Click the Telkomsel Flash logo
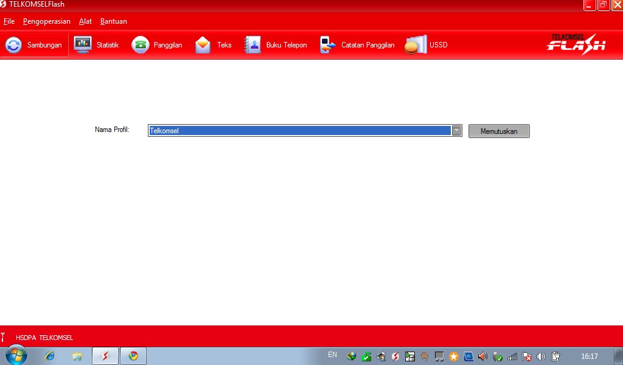Image resolution: width=623 pixels, height=365 pixels. click(x=574, y=44)
